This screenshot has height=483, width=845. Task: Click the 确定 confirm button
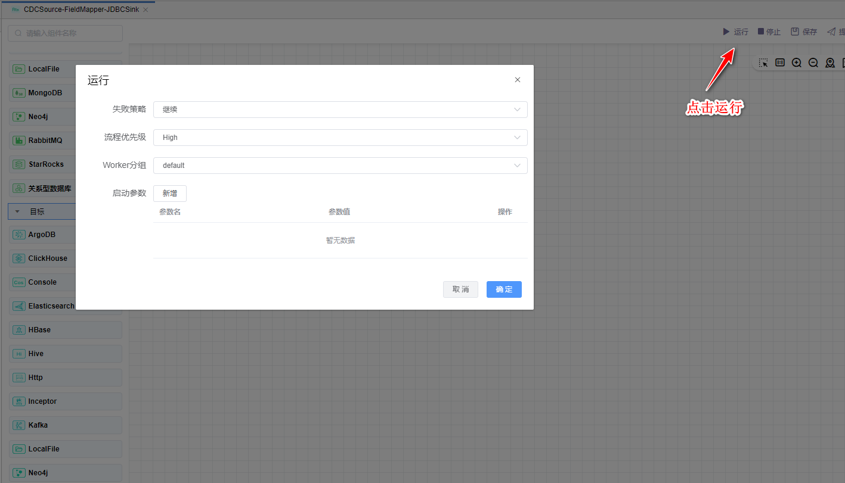click(504, 289)
